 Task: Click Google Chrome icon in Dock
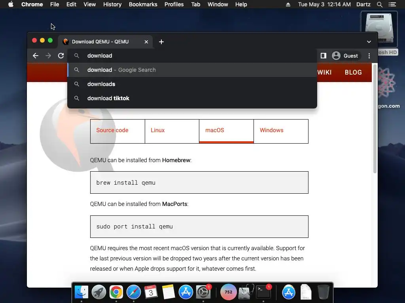pos(116,292)
